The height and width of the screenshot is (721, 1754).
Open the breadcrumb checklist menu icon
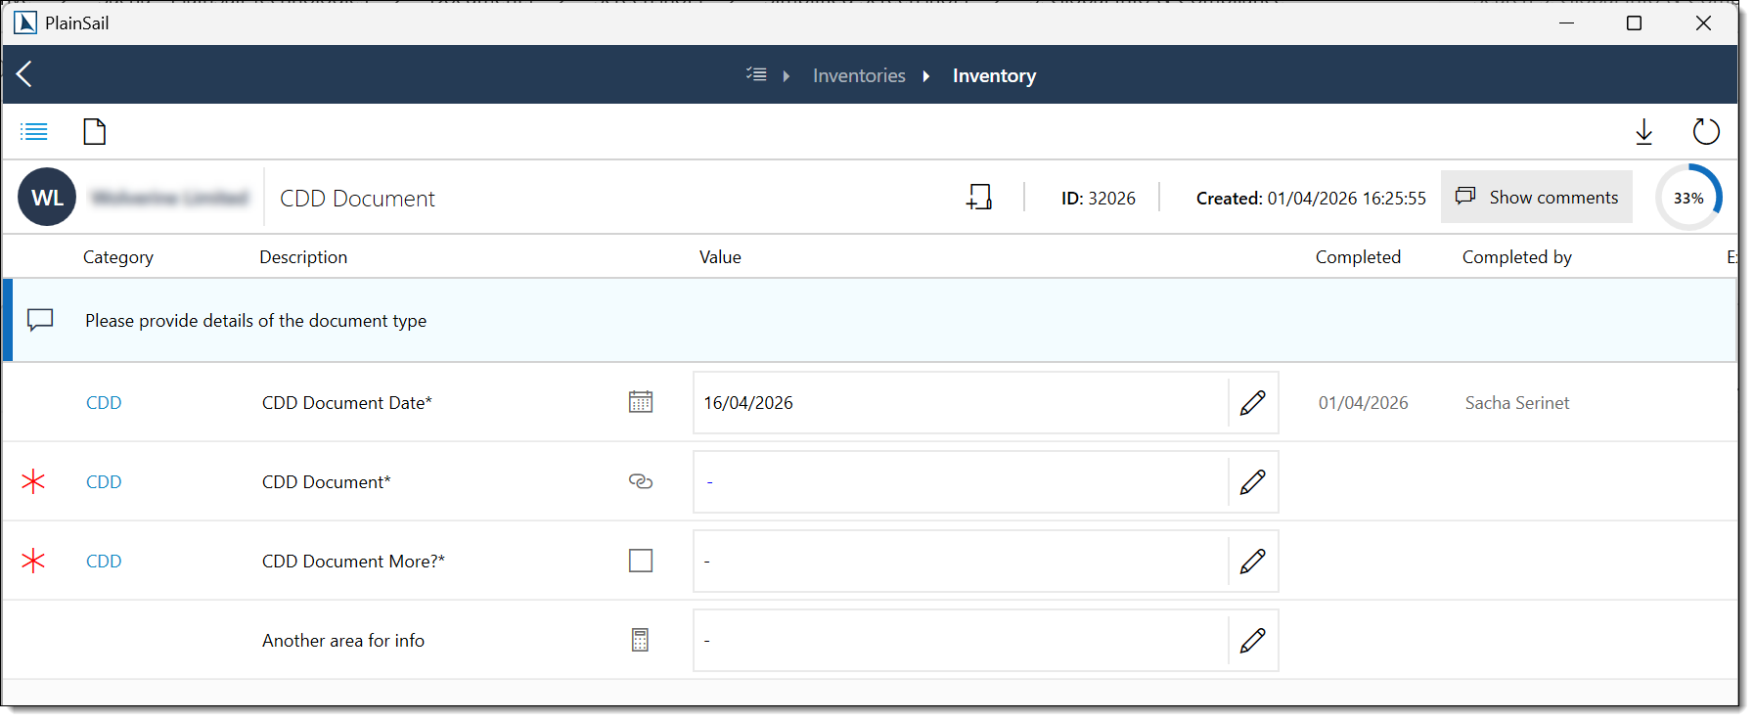coord(756,75)
